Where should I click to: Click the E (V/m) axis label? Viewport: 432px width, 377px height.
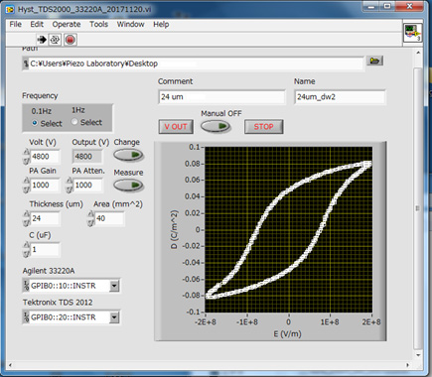(287, 334)
